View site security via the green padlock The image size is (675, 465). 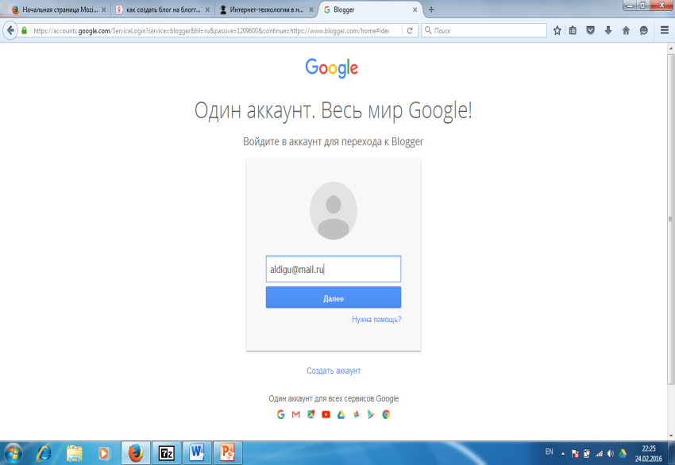click(24, 30)
